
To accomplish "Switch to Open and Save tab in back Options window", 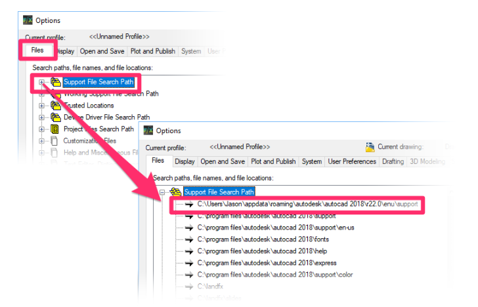I will pos(102,51).
